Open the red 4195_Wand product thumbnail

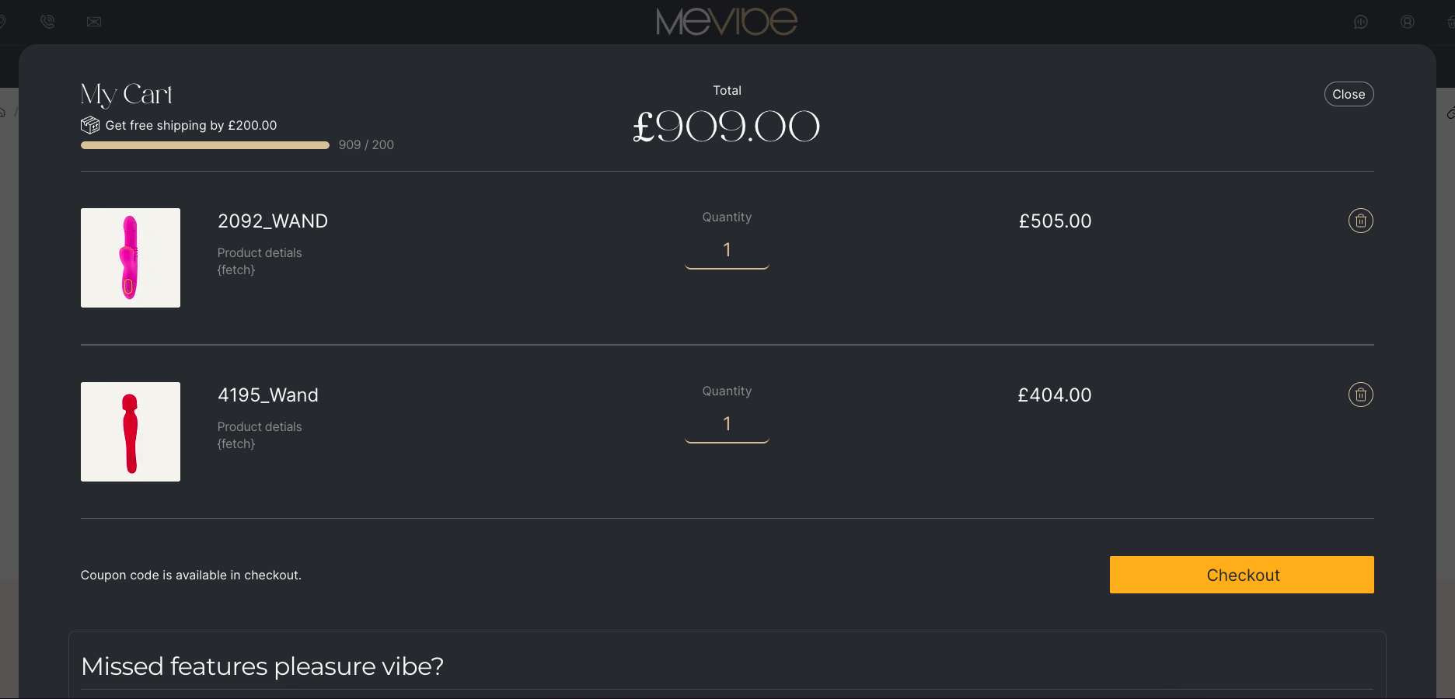pyautogui.click(x=131, y=432)
